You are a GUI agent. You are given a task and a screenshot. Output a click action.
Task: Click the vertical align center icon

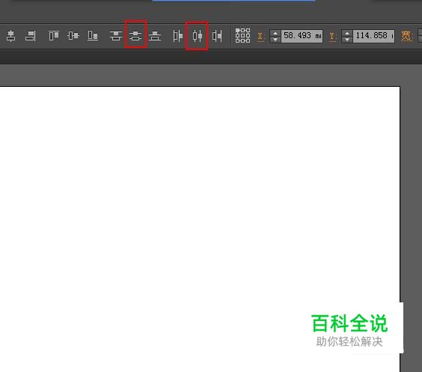point(73,35)
